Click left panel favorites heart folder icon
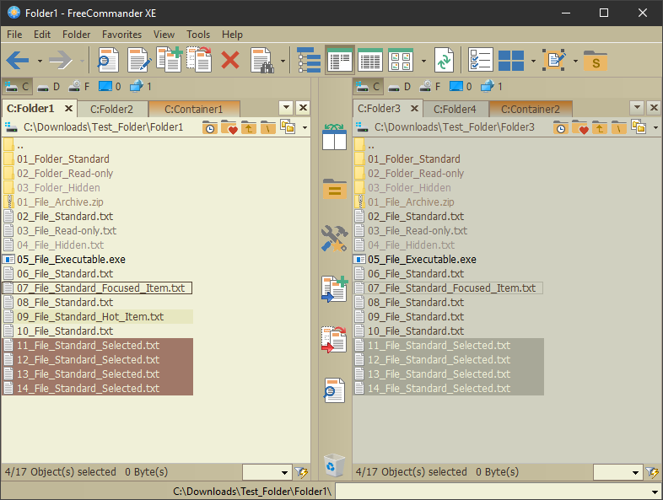 [229, 126]
